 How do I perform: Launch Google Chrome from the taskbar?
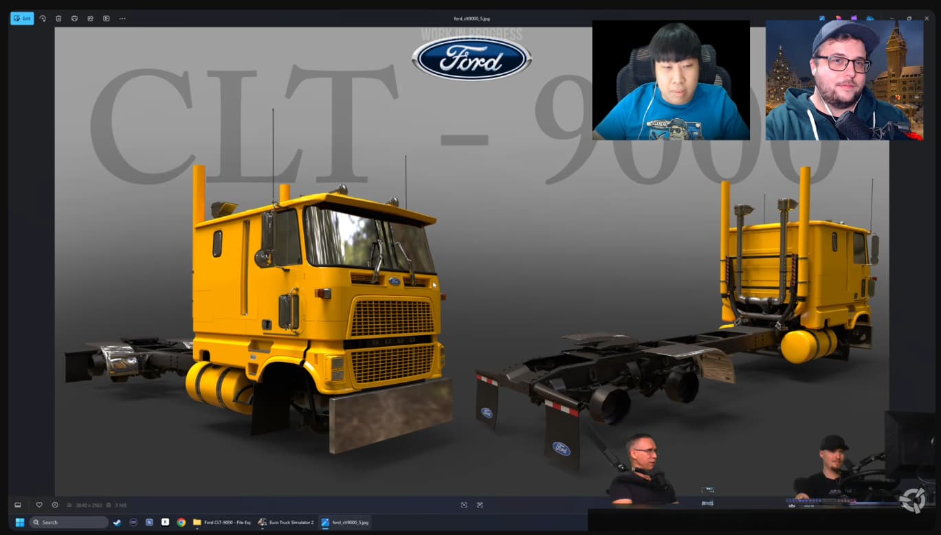click(181, 522)
